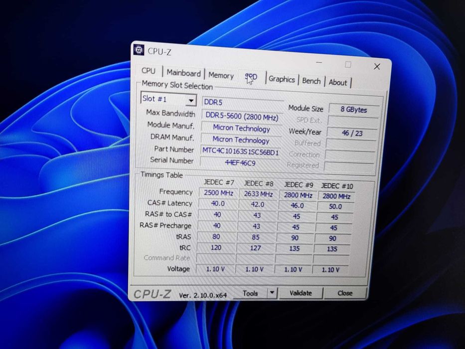Click the CPU-Z title bar app icon
Screen dimensions: 465x349
[x=139, y=50]
